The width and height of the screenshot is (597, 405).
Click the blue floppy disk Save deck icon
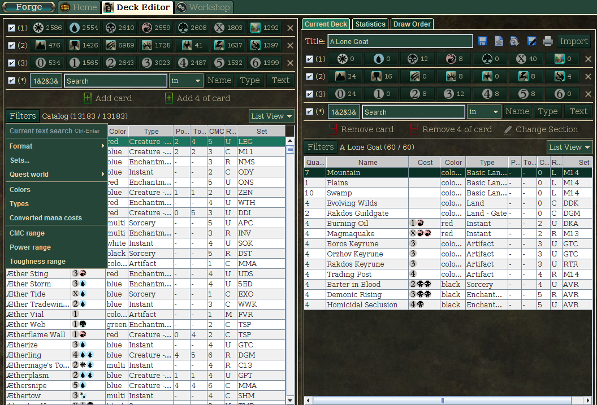[x=482, y=41]
